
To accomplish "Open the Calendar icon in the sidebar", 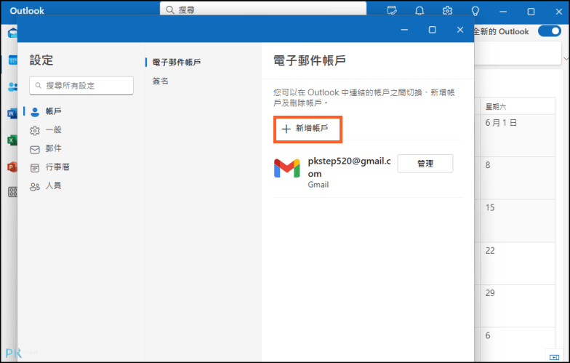I will click(x=13, y=60).
